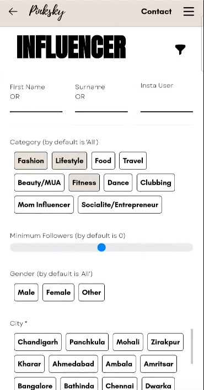Click the filter funnel icon
This screenshot has height=390, width=204.
click(x=180, y=50)
